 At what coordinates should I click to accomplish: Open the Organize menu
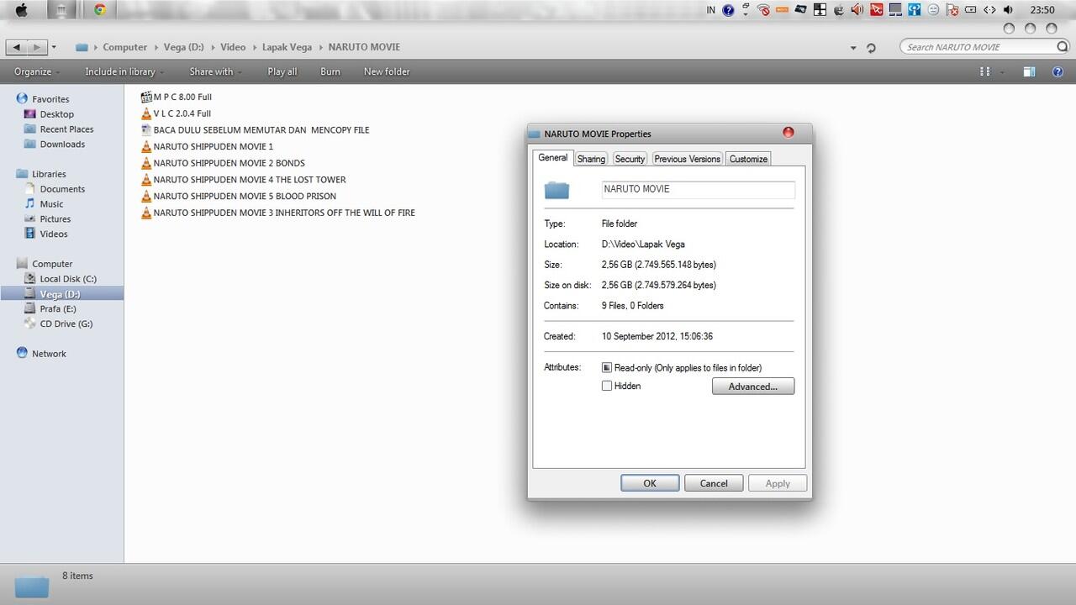[x=36, y=71]
